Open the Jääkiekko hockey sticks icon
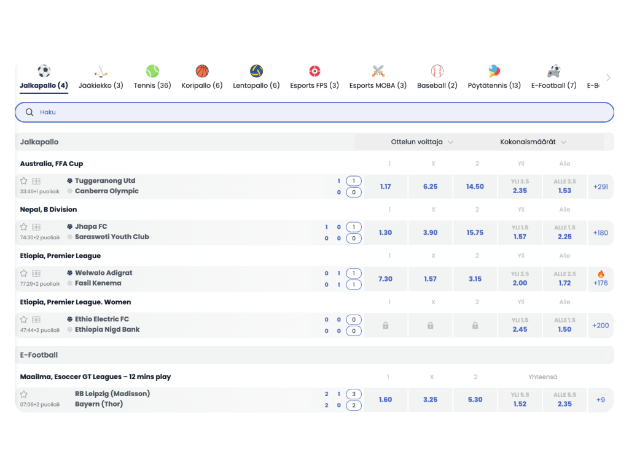The image size is (629, 471). (x=101, y=71)
